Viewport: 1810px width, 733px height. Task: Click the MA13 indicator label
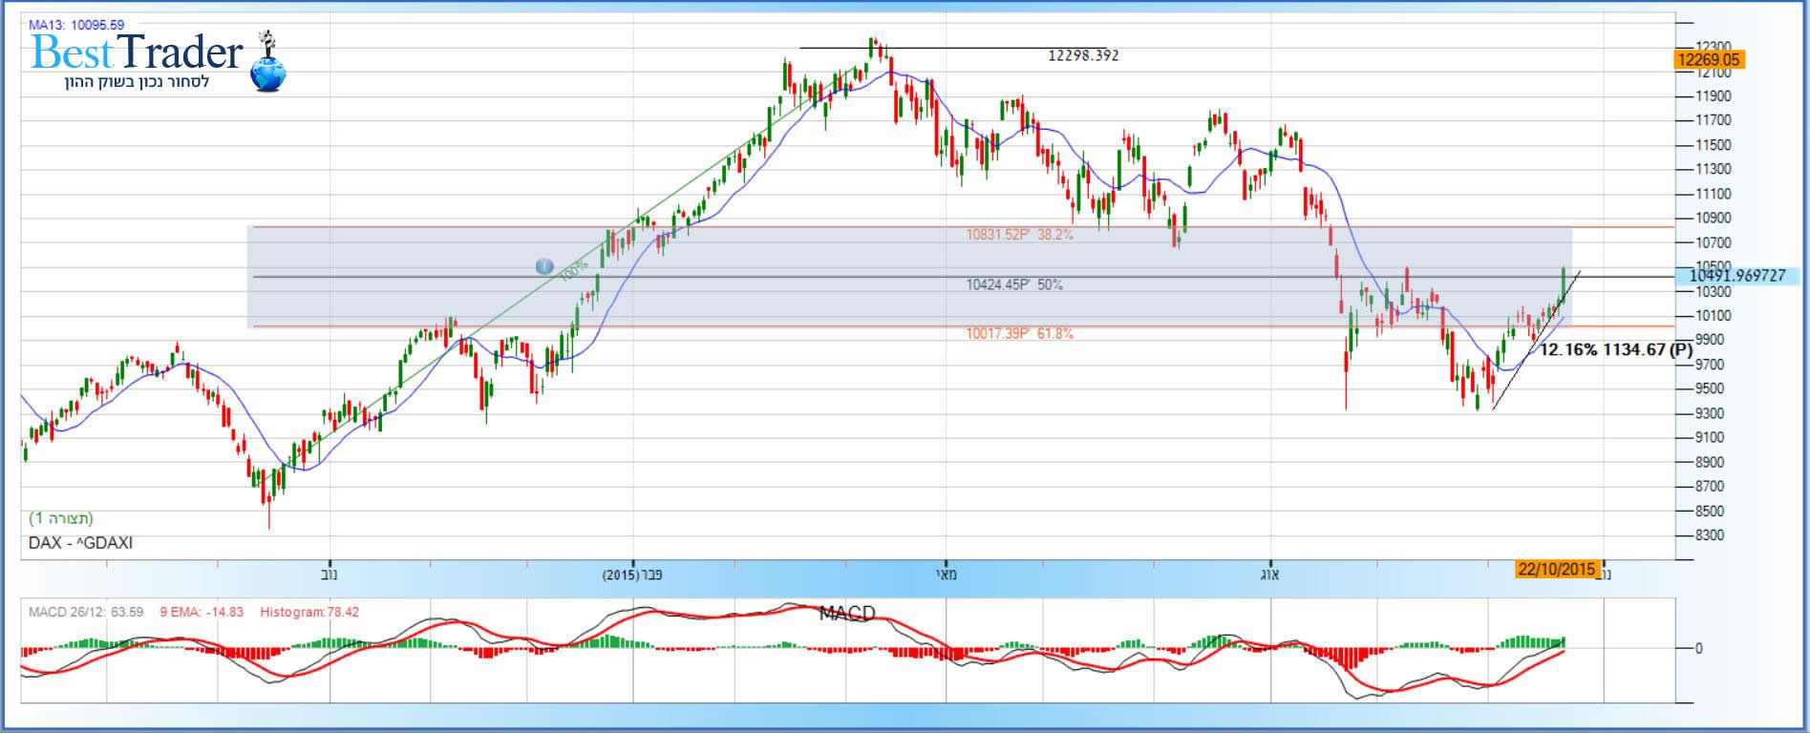(x=76, y=25)
